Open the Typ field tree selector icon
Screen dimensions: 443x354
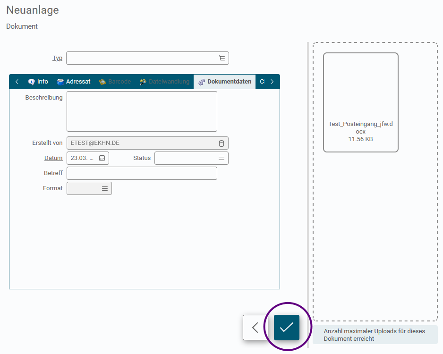[x=222, y=58]
